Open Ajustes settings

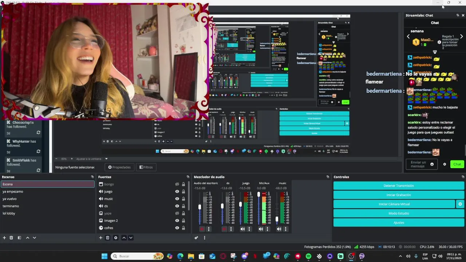pyautogui.click(x=399, y=223)
